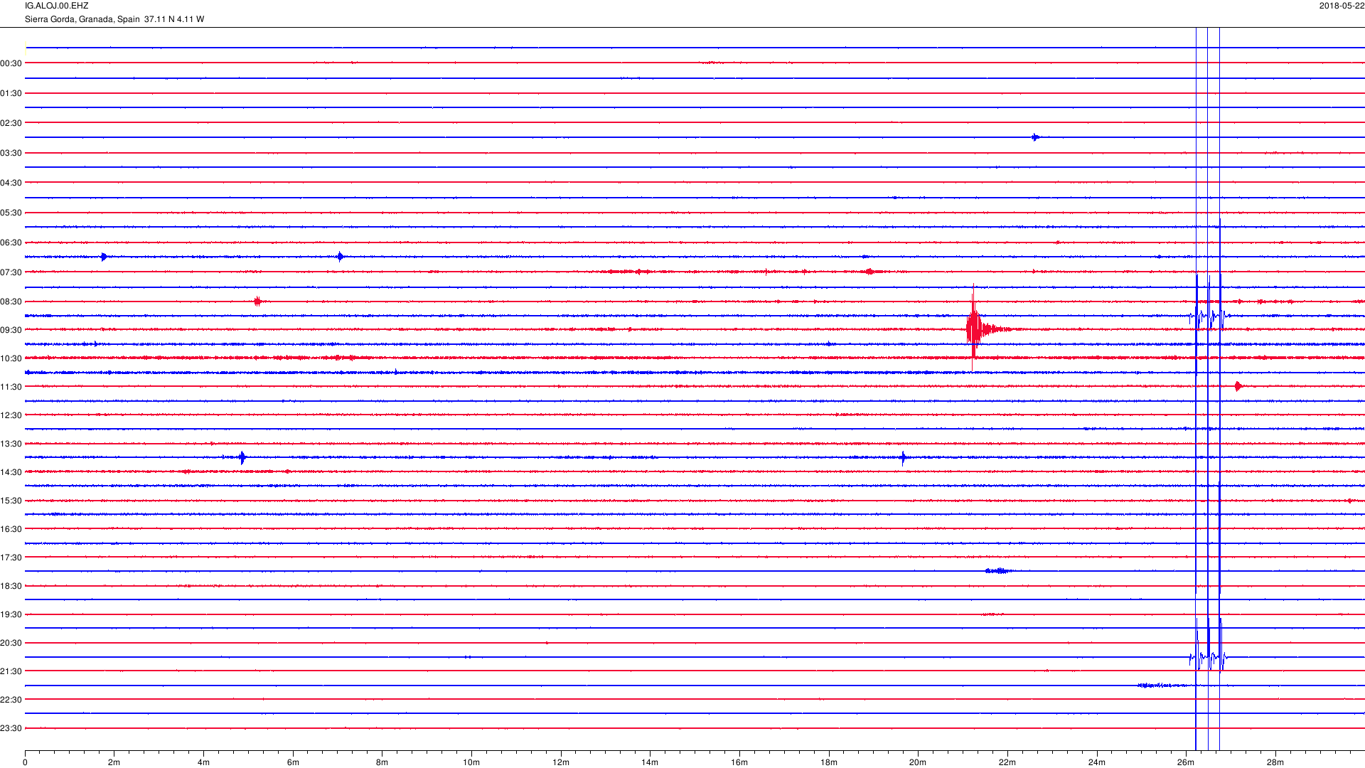
Task: Select the 10:30 time label
Action: tap(11, 358)
